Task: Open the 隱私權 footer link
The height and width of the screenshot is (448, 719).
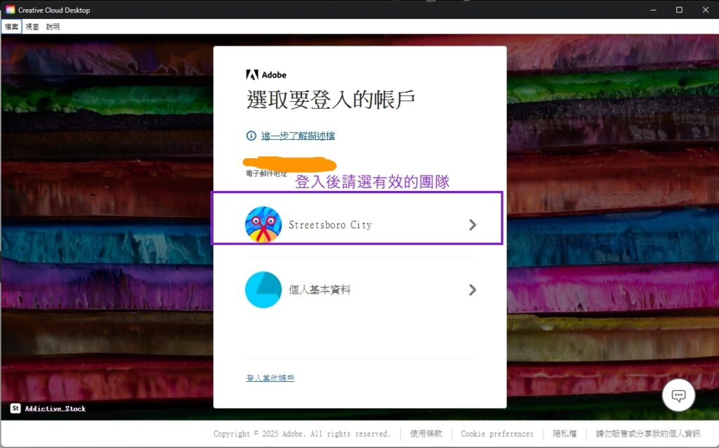Action: (x=565, y=434)
